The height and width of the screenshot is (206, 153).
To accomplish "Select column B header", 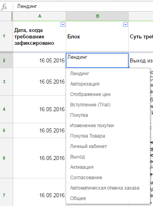I will [x=97, y=16].
